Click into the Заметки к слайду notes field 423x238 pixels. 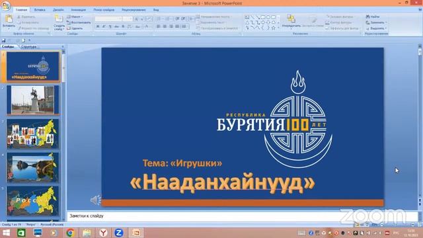coord(242,216)
